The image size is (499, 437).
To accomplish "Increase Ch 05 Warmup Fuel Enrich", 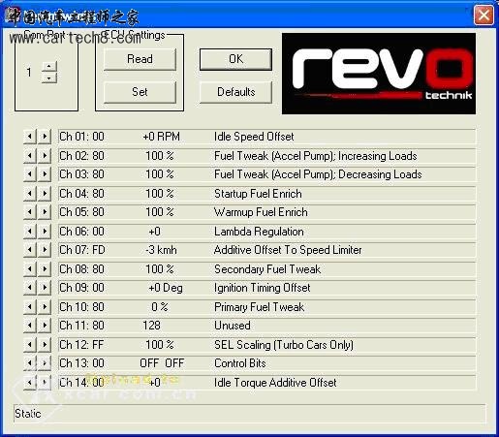I will tap(45, 212).
